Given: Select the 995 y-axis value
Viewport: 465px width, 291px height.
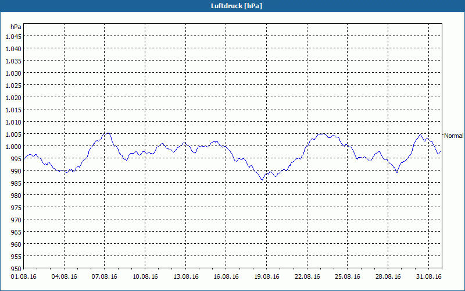Looking at the screenshot, I should click(17, 159).
